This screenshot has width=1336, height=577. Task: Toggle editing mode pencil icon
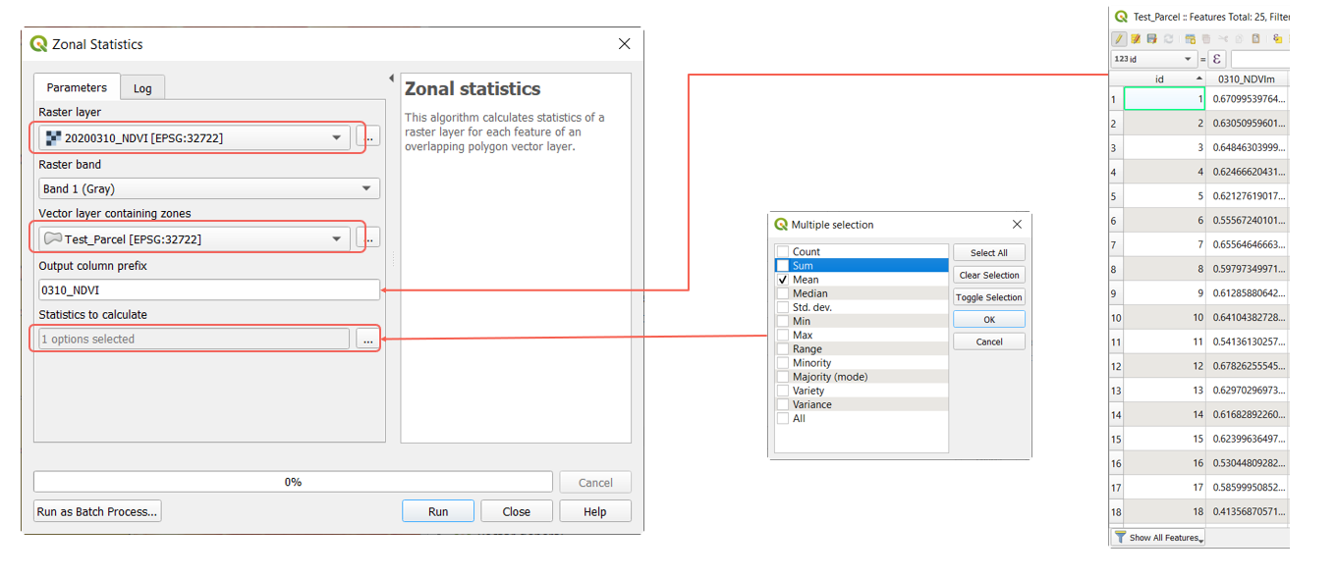click(1119, 39)
